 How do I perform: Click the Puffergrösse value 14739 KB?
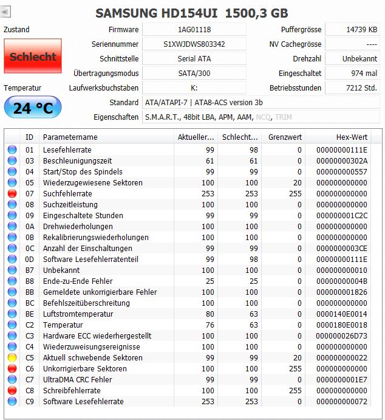point(352,29)
